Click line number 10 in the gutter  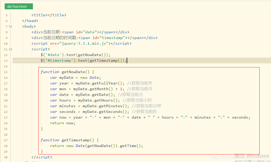pos(6,44)
